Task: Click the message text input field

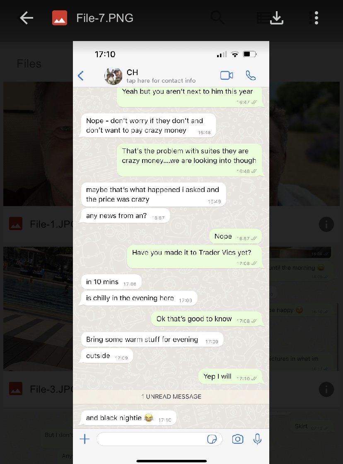Action: point(159,439)
